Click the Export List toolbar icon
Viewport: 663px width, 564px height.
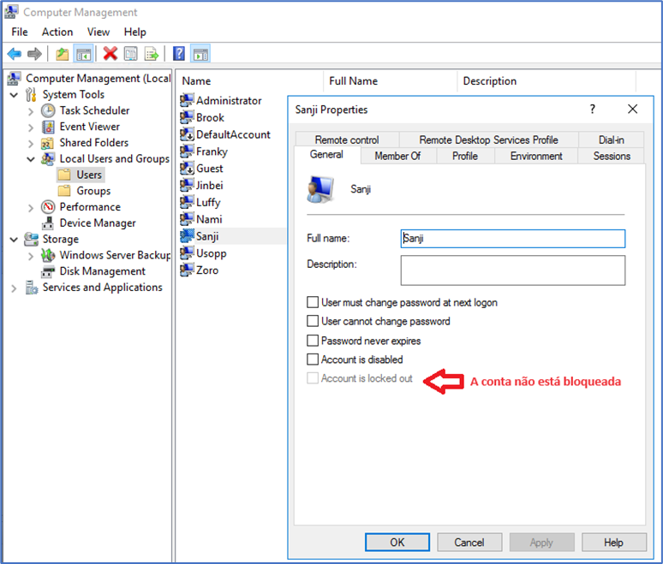152,54
